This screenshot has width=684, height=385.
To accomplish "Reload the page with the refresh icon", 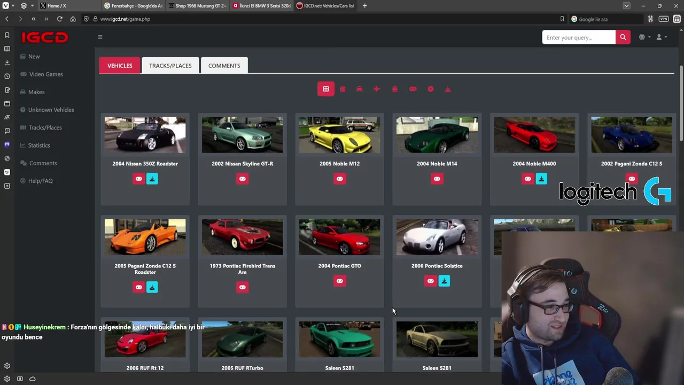I will (60, 19).
